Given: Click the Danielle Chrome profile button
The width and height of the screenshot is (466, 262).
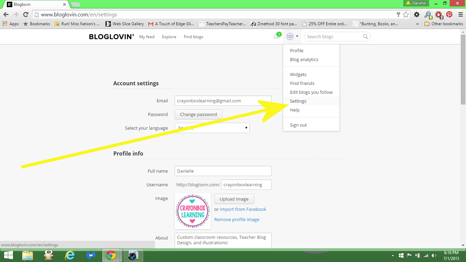Looking at the screenshot, I should pos(416,3).
